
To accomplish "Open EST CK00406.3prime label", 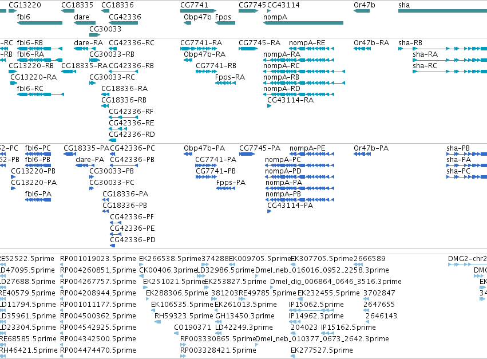I will point(168,270).
